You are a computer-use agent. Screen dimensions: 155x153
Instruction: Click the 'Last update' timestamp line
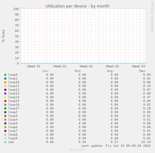coord(116,146)
